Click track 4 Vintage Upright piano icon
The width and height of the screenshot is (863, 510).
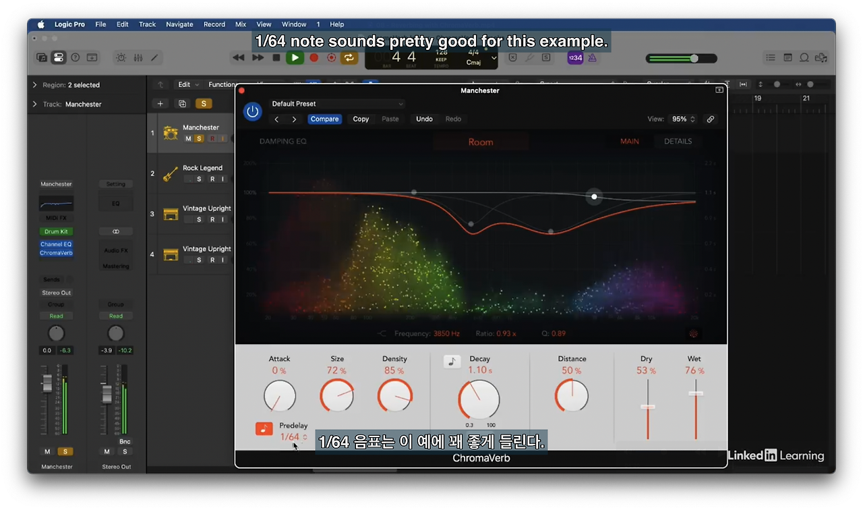171,254
